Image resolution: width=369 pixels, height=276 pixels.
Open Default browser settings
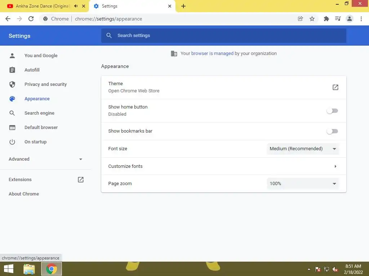click(x=41, y=128)
